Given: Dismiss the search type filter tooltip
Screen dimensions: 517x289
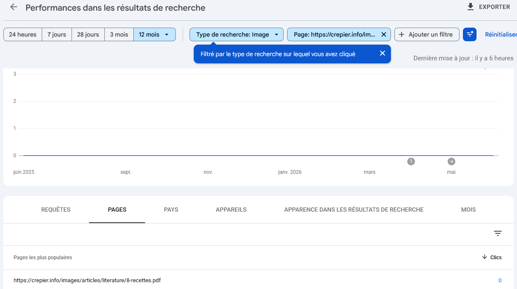Looking at the screenshot, I should [382, 53].
